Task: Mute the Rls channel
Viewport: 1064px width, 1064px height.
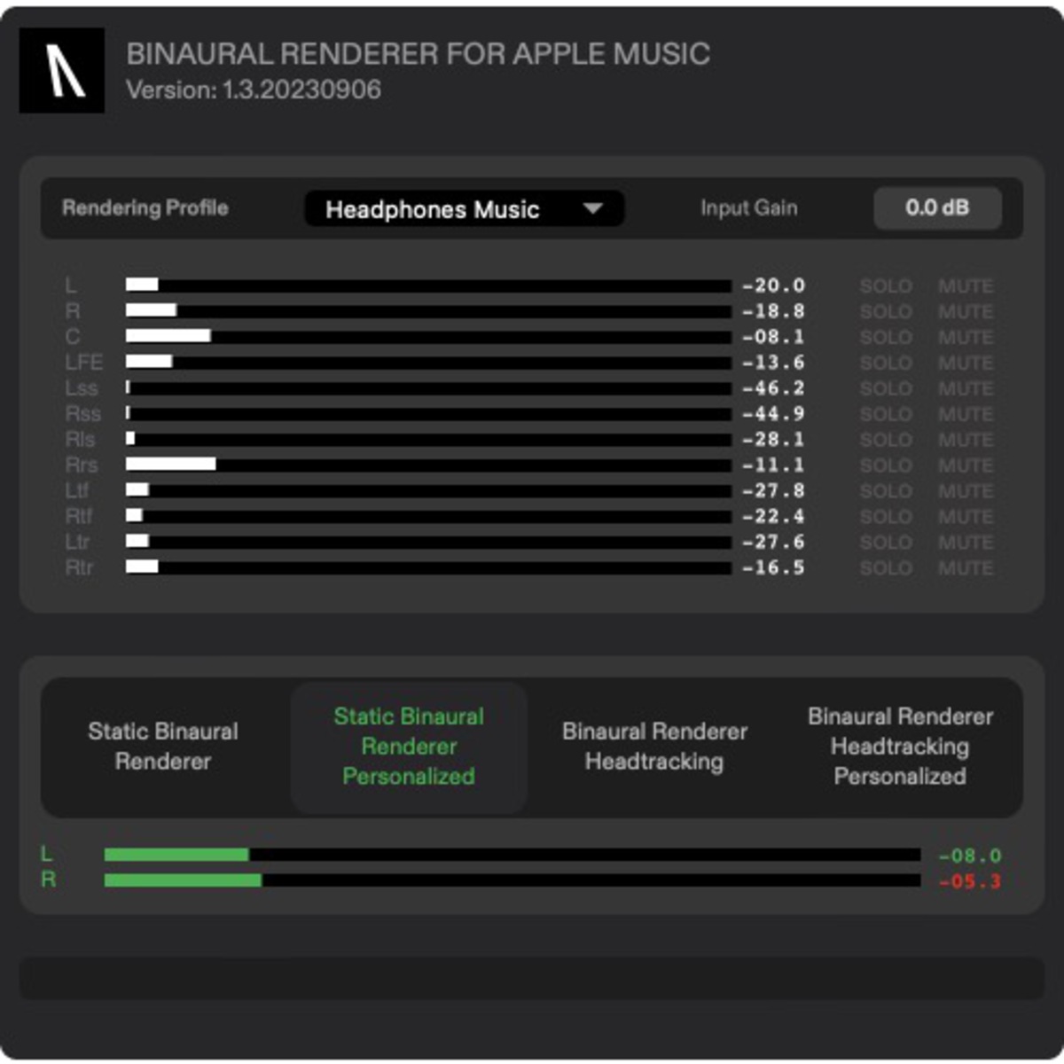Action: pyautogui.click(x=966, y=438)
